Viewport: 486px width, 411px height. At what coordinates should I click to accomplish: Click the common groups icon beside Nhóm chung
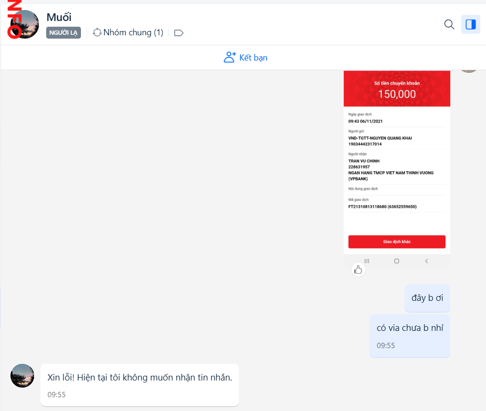(x=97, y=32)
